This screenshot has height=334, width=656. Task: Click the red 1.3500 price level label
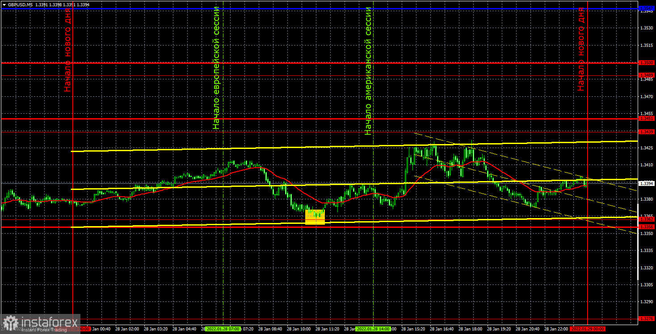(647, 63)
